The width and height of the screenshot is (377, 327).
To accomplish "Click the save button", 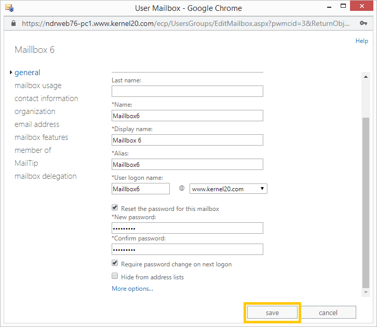I will 272,312.
